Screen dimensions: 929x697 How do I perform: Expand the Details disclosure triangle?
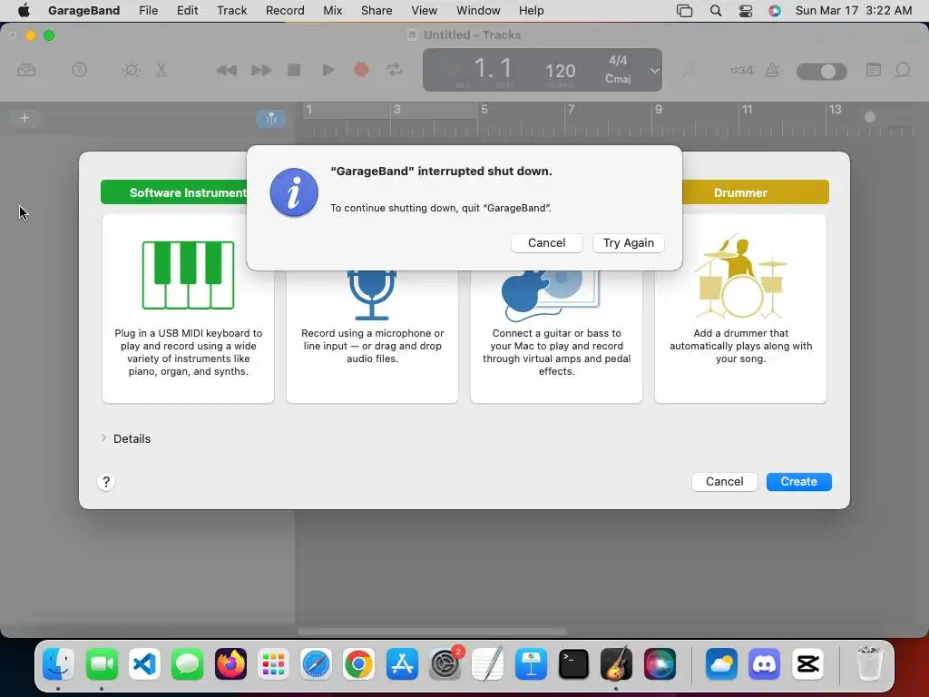coord(103,438)
